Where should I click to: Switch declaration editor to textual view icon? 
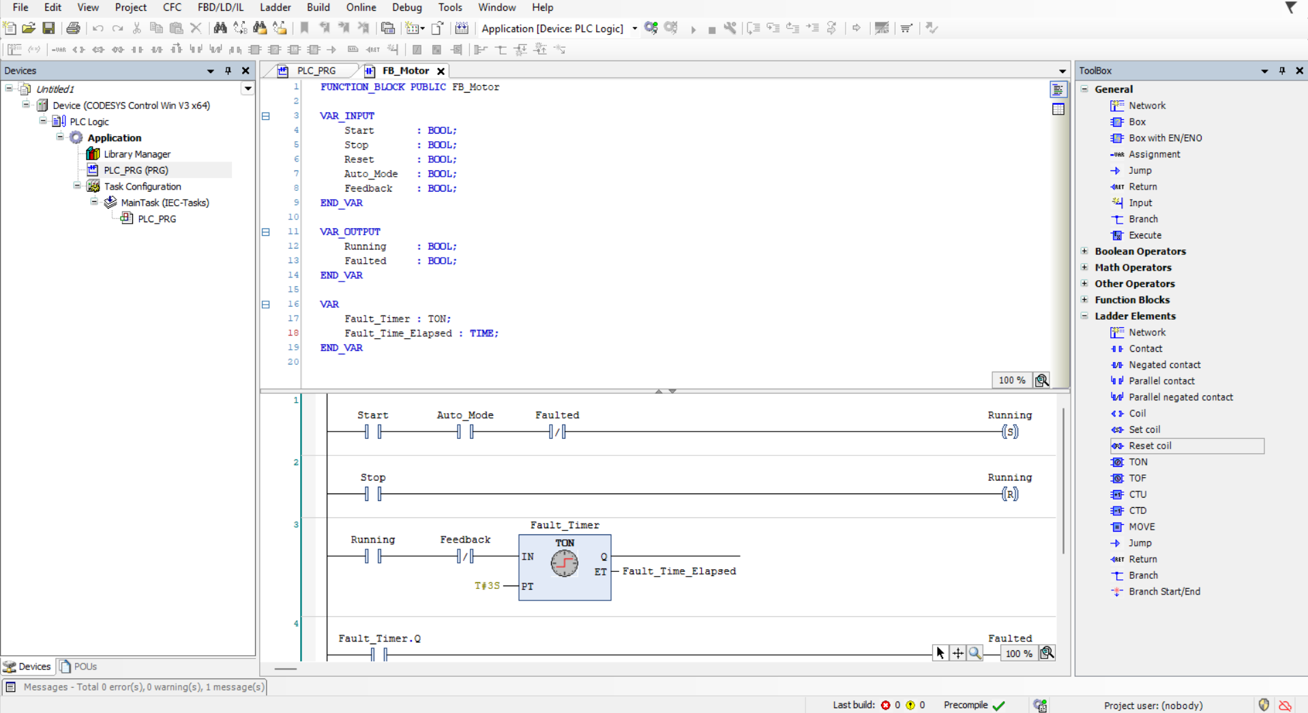tap(1058, 90)
